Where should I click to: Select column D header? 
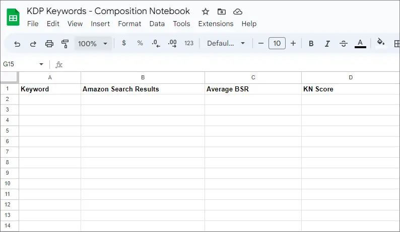(x=351, y=78)
